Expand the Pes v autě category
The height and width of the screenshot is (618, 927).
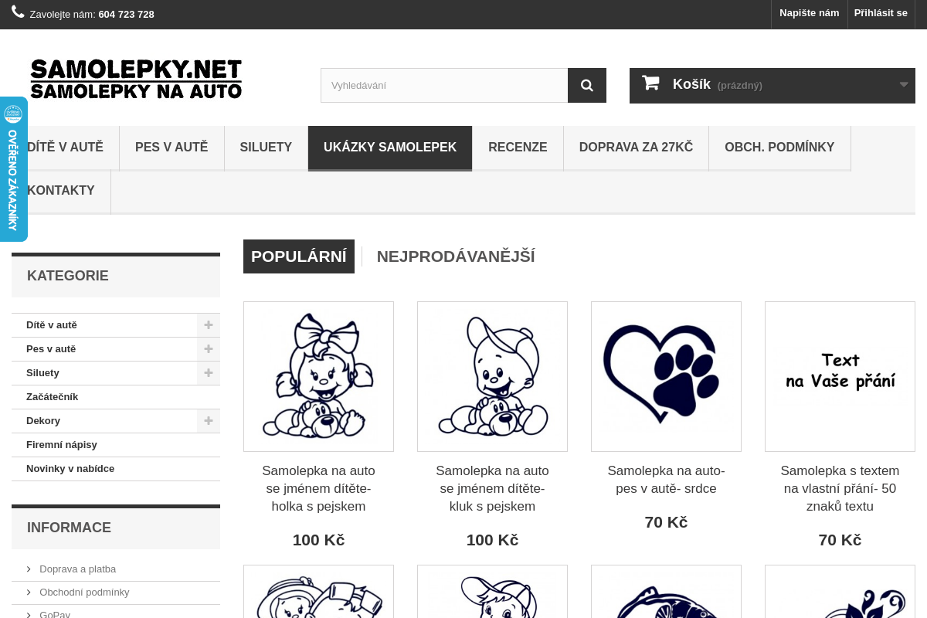tap(208, 349)
